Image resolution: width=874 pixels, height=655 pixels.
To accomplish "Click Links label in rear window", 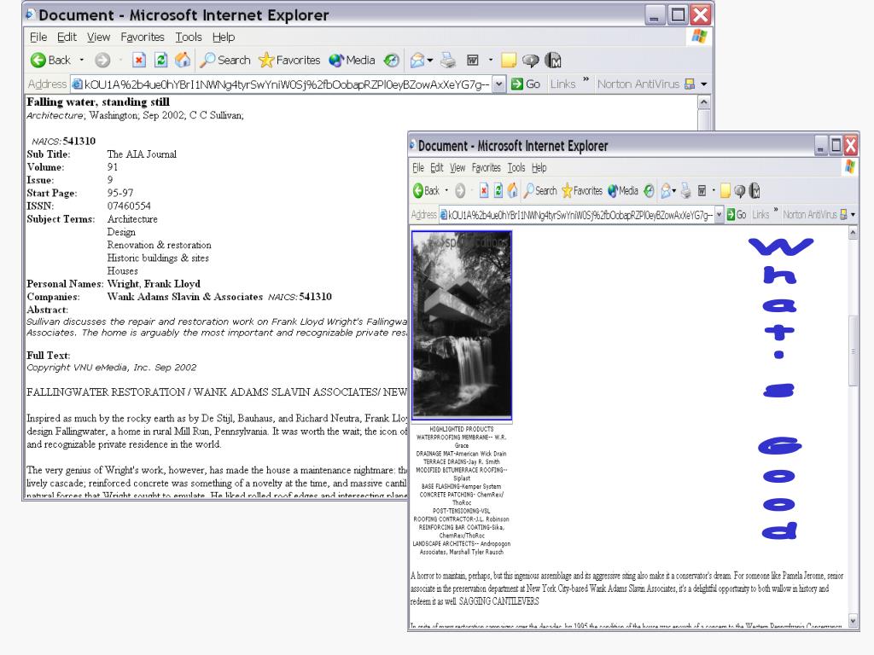I will [x=562, y=84].
